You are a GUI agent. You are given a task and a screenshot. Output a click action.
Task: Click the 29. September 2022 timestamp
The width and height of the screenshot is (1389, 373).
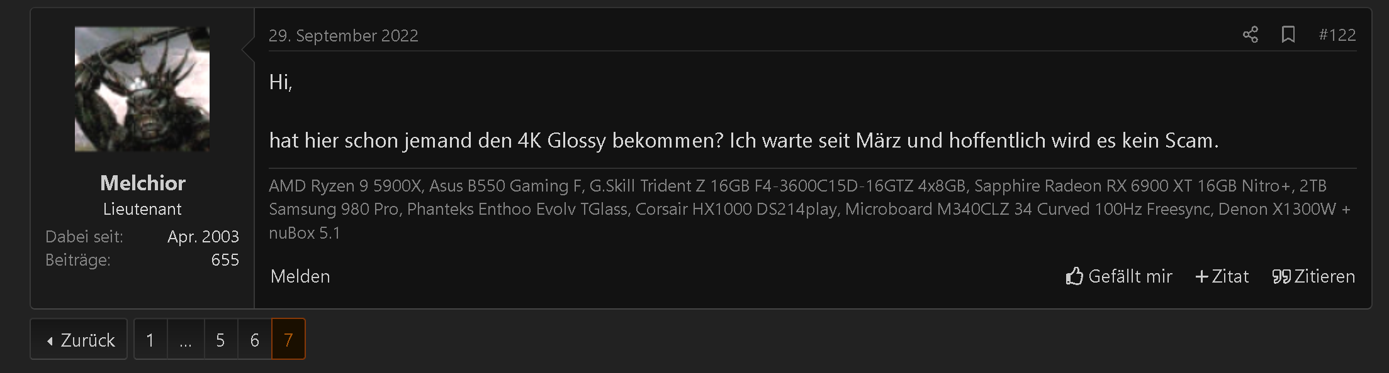point(344,35)
